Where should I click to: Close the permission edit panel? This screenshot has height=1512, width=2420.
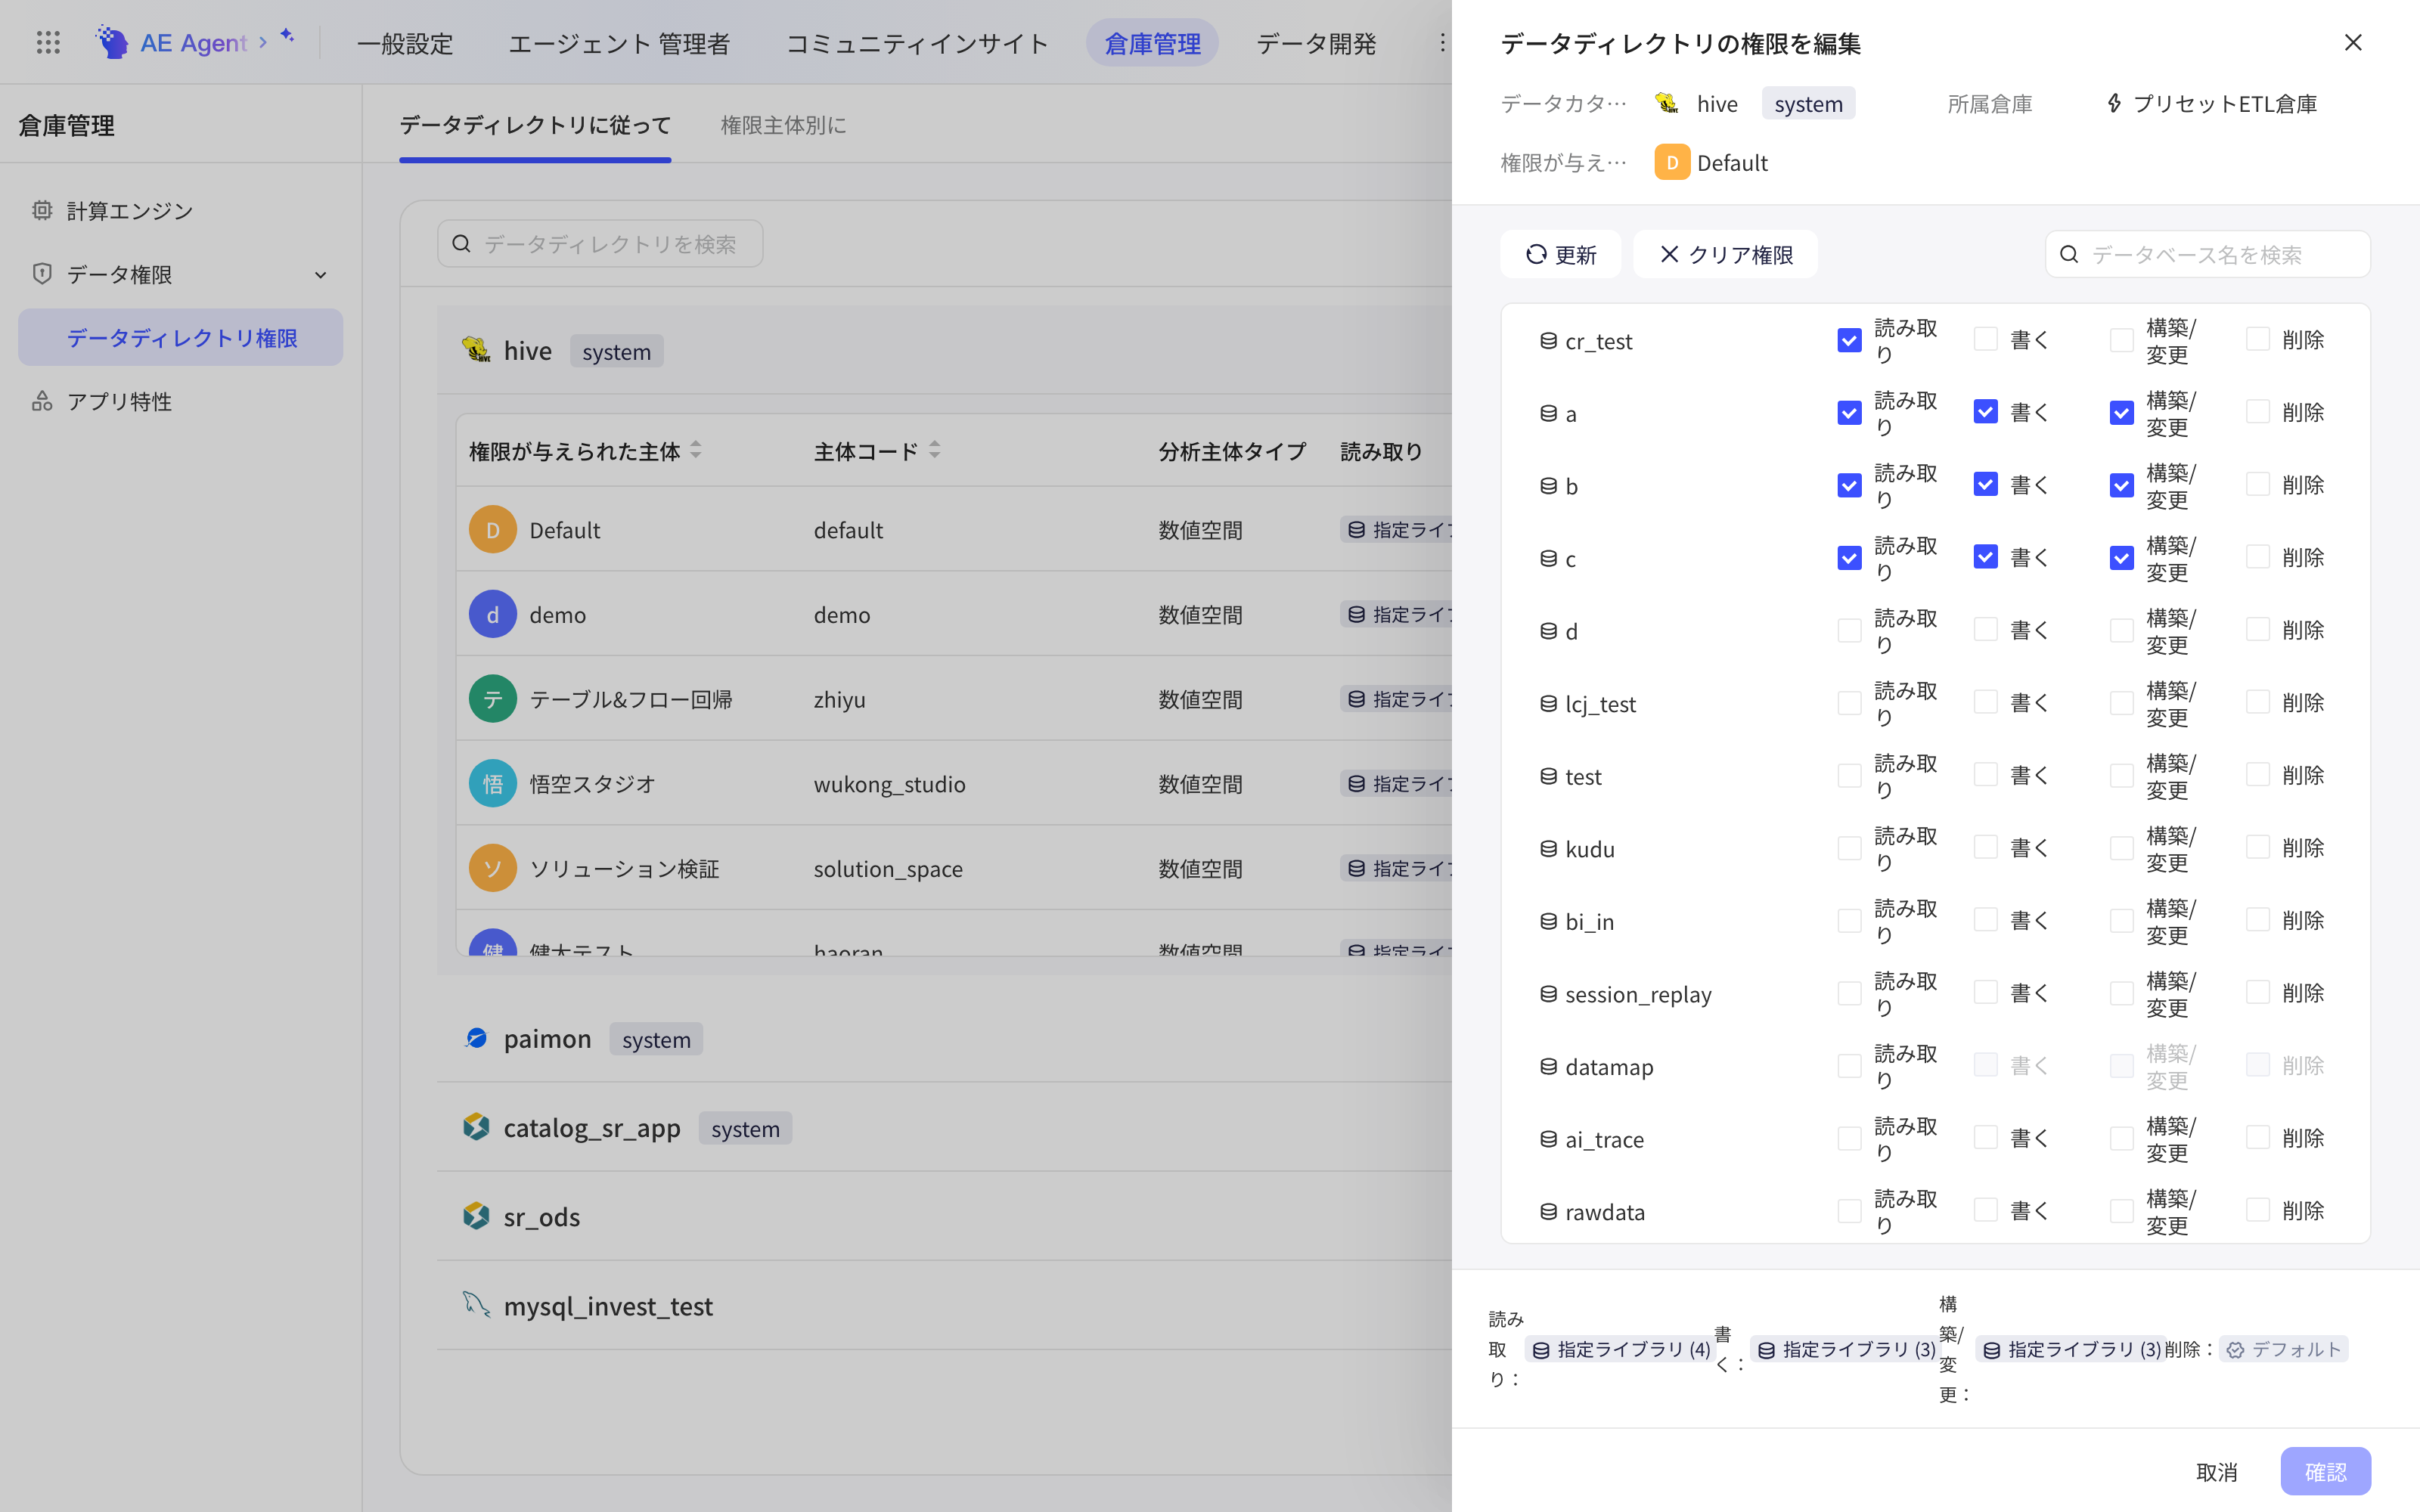pyautogui.click(x=2353, y=42)
